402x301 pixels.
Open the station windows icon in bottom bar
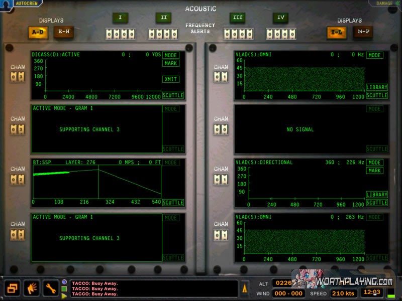pos(13,288)
